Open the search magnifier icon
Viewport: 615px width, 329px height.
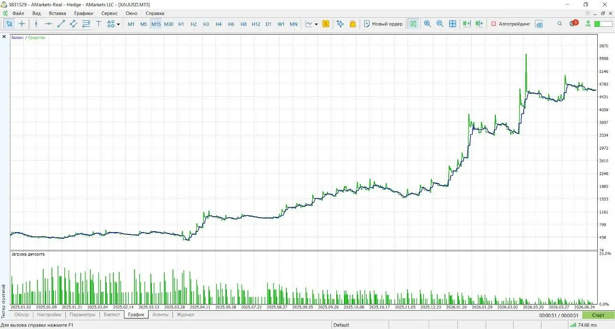(x=560, y=23)
